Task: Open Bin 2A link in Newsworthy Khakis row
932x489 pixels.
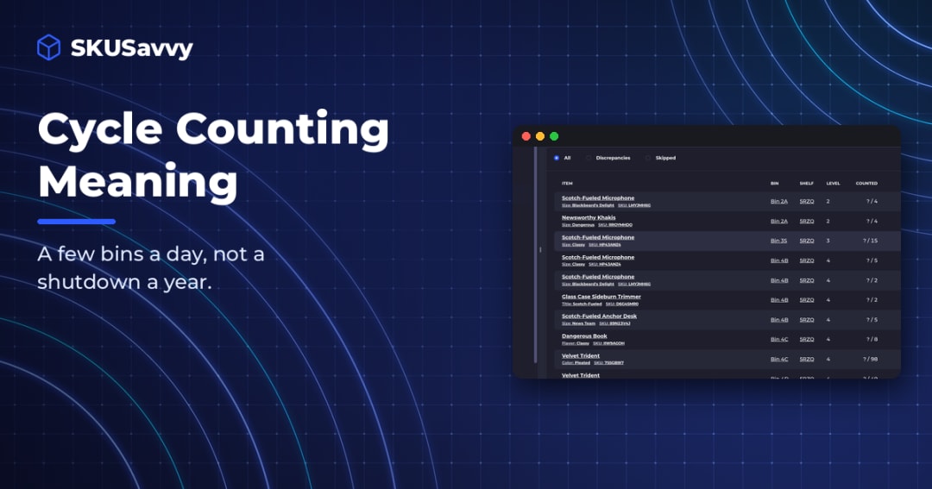Action: click(x=779, y=221)
